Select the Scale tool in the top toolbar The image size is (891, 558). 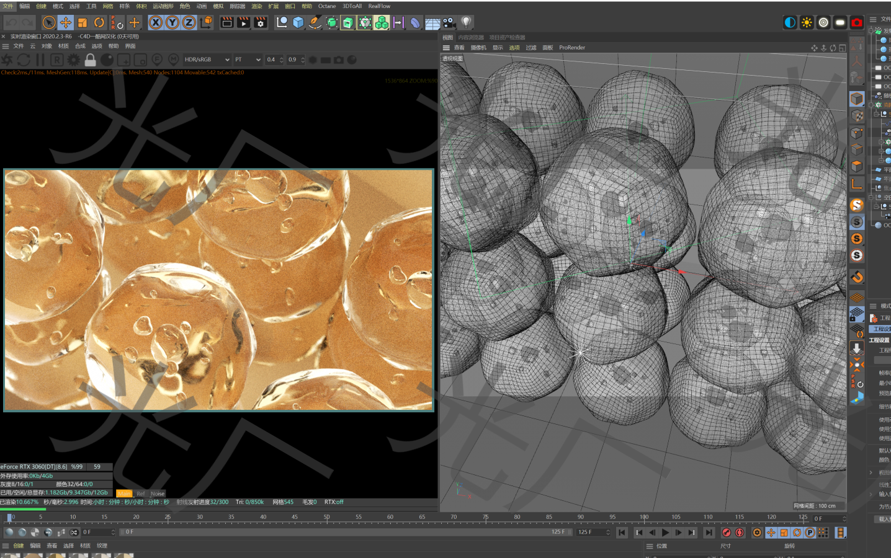84,22
